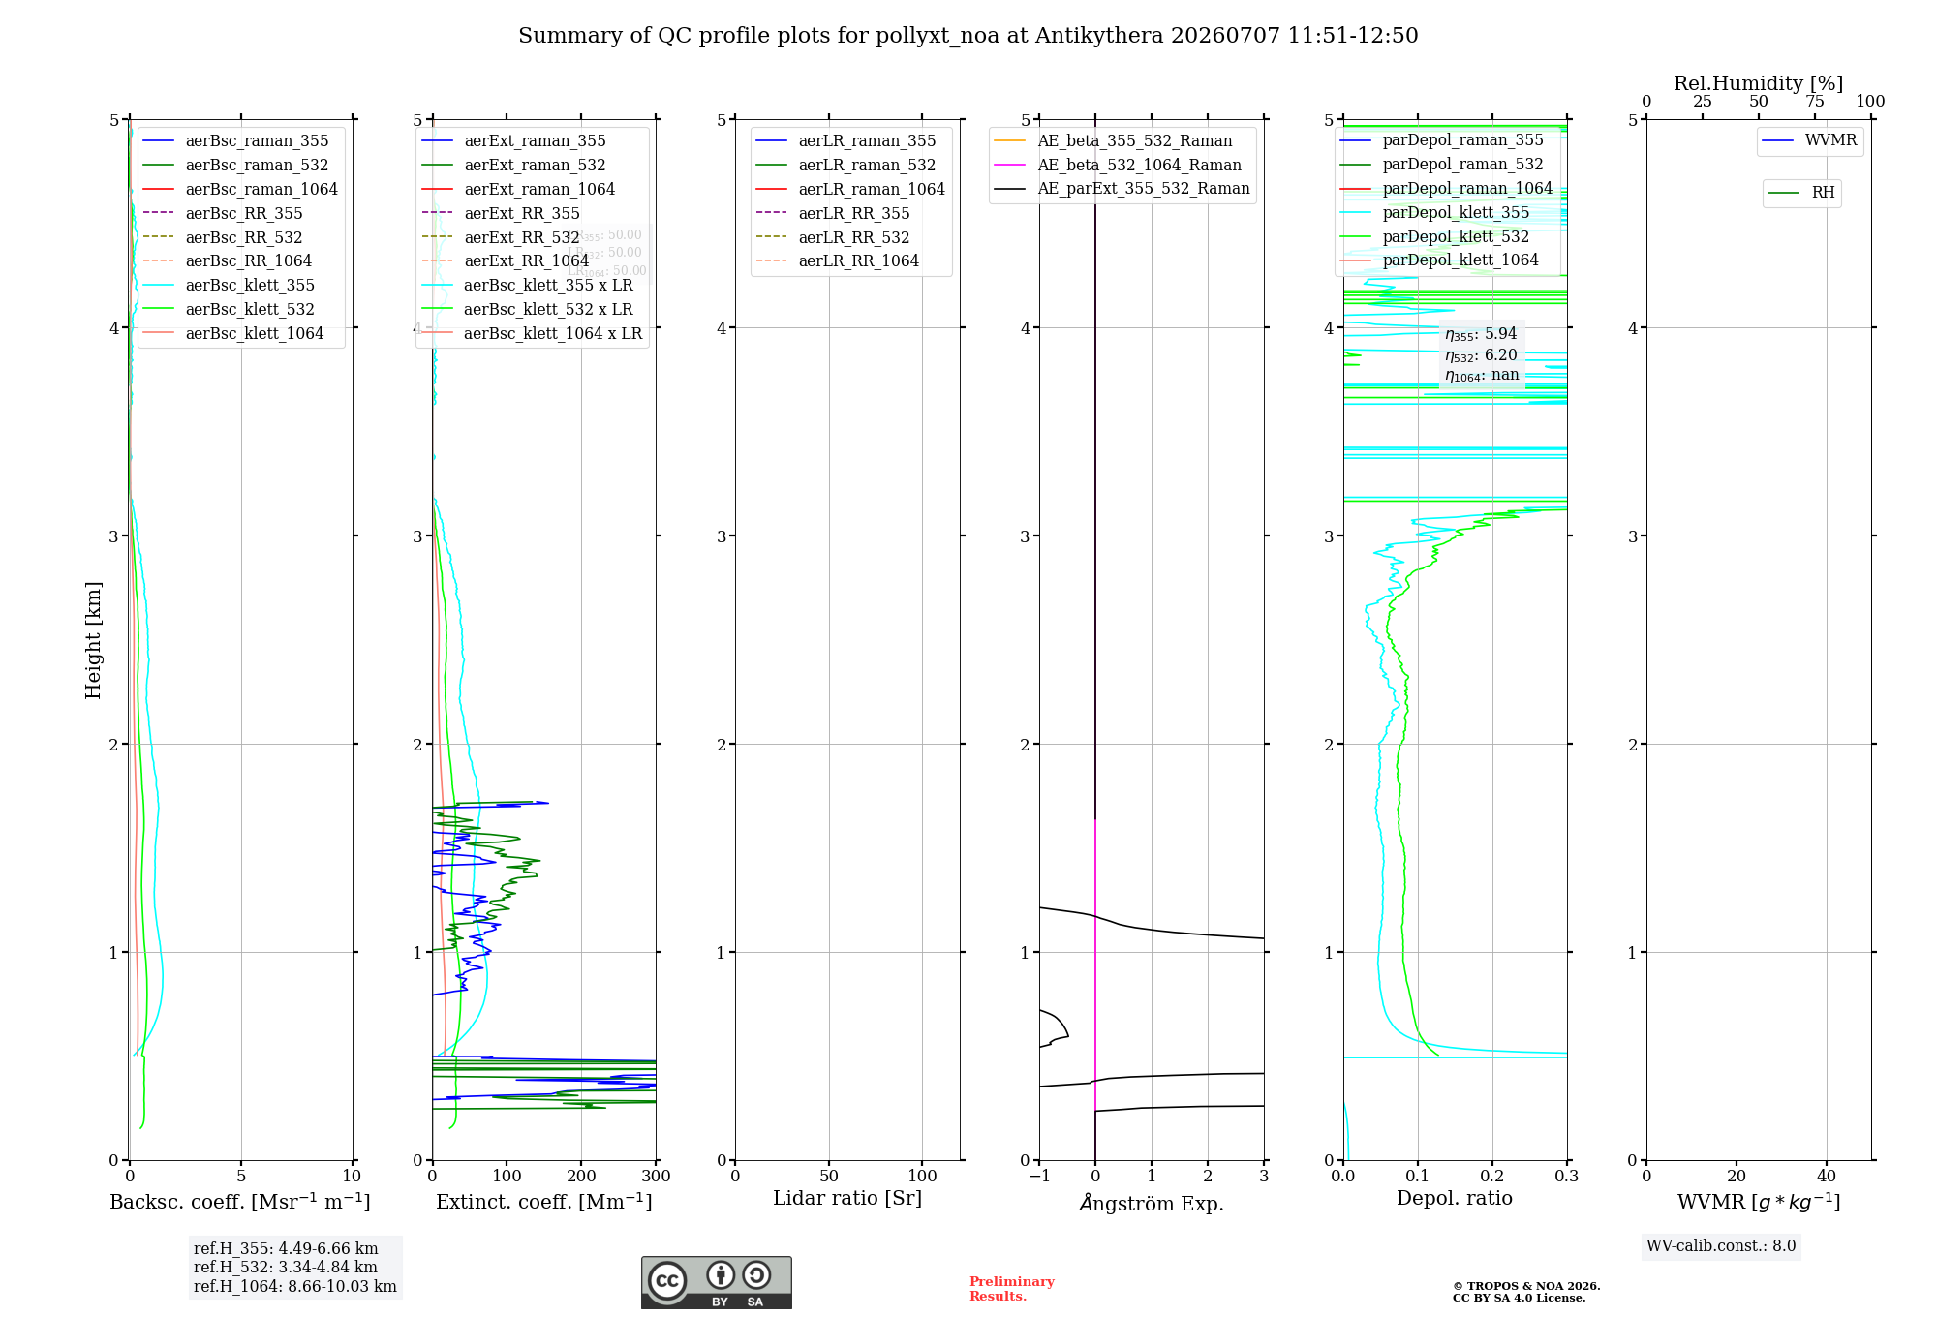Click the TROPOS & NOA copyright notice

click(1526, 1292)
